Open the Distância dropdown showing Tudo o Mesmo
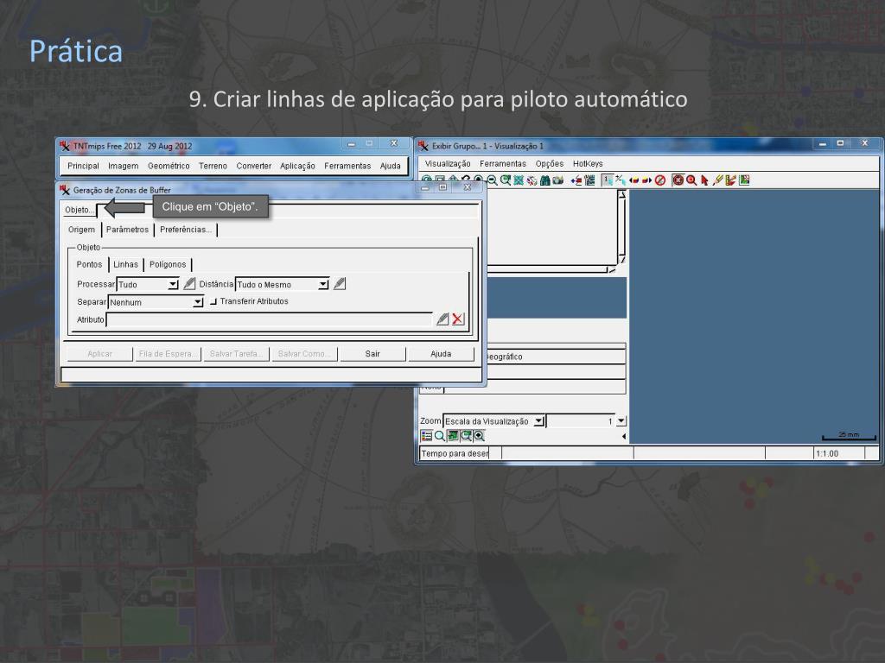The image size is (885, 663). [x=283, y=285]
